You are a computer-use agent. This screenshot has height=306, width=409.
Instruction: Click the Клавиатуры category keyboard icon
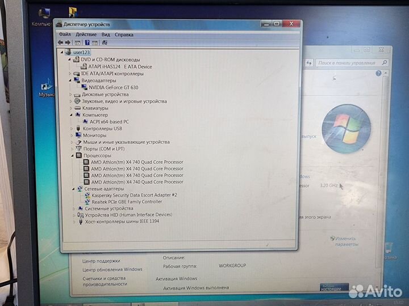(x=78, y=108)
